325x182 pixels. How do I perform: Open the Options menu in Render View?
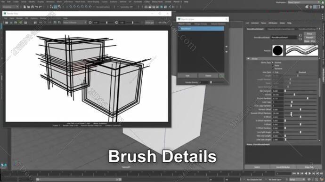tap(34, 18)
